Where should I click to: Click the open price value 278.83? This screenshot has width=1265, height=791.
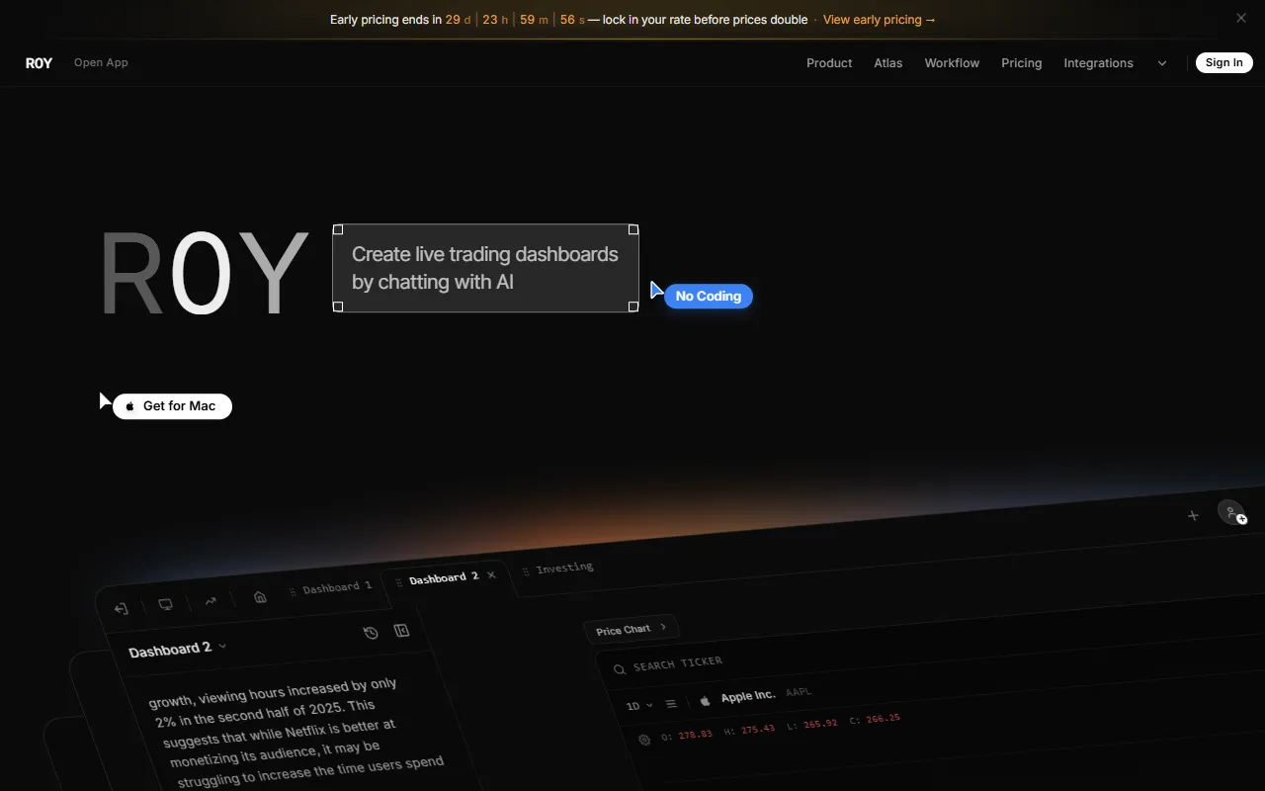pos(695,735)
